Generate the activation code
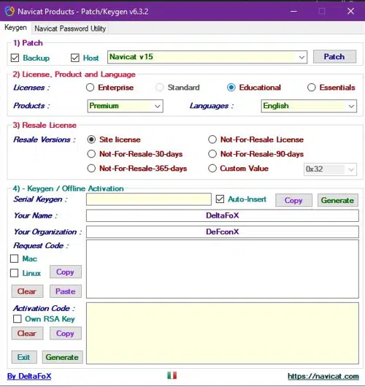The height and width of the screenshot is (387, 365). click(x=63, y=357)
